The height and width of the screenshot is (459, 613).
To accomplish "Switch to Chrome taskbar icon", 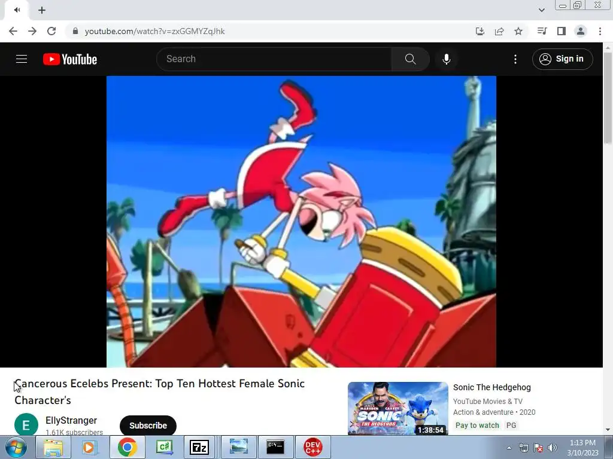I will click(x=128, y=447).
